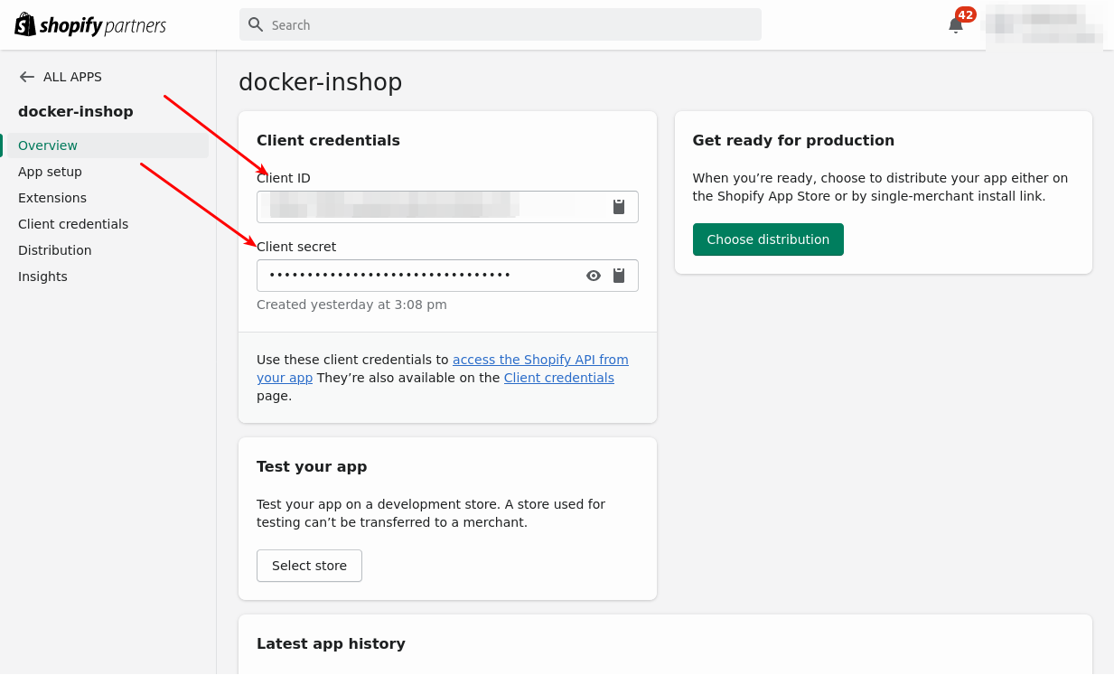This screenshot has height=675, width=1114.
Task: Click the Select store button
Action: [309, 566]
